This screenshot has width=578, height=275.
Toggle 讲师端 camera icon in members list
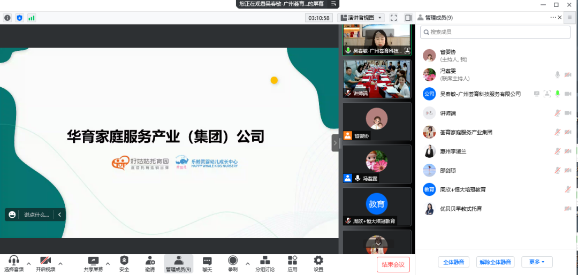568,113
